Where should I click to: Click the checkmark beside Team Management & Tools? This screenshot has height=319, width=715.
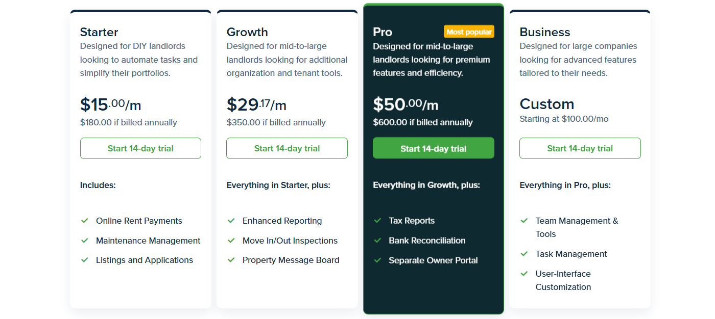point(524,221)
